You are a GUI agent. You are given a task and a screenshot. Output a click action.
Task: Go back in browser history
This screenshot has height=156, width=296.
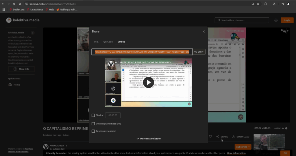(3, 4)
